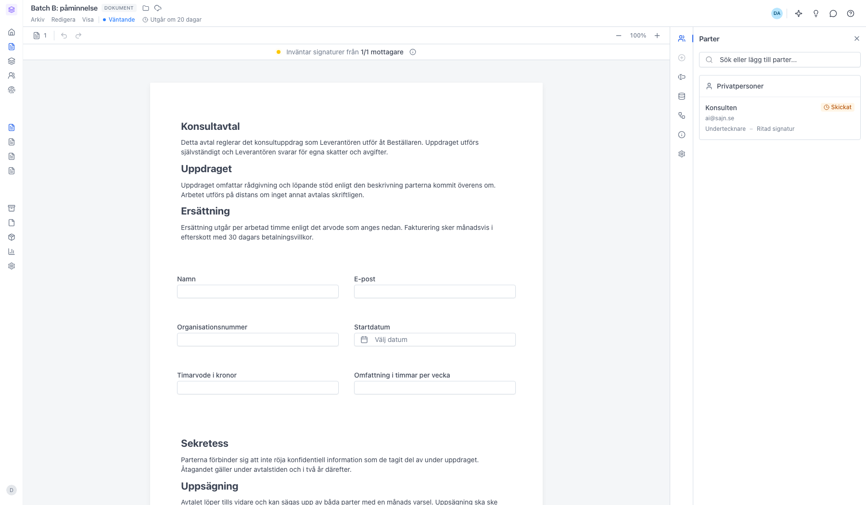Click the undo arrow in toolbar
Image resolution: width=866 pixels, height=505 pixels.
(64, 36)
